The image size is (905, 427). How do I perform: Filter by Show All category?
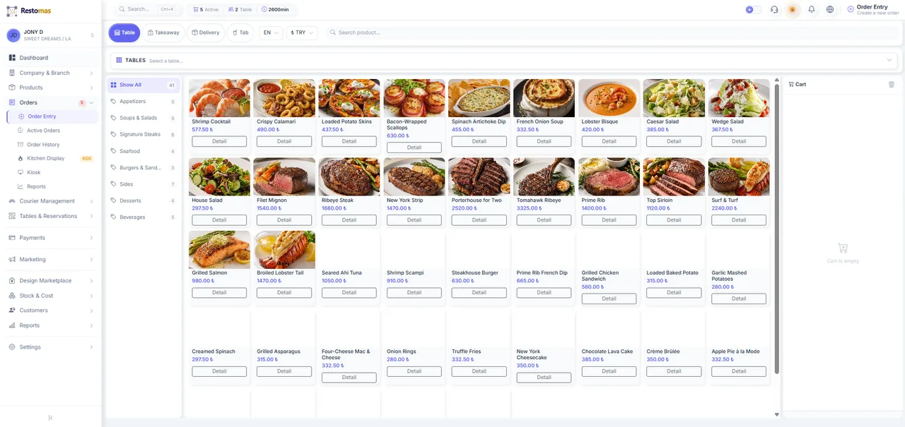144,85
